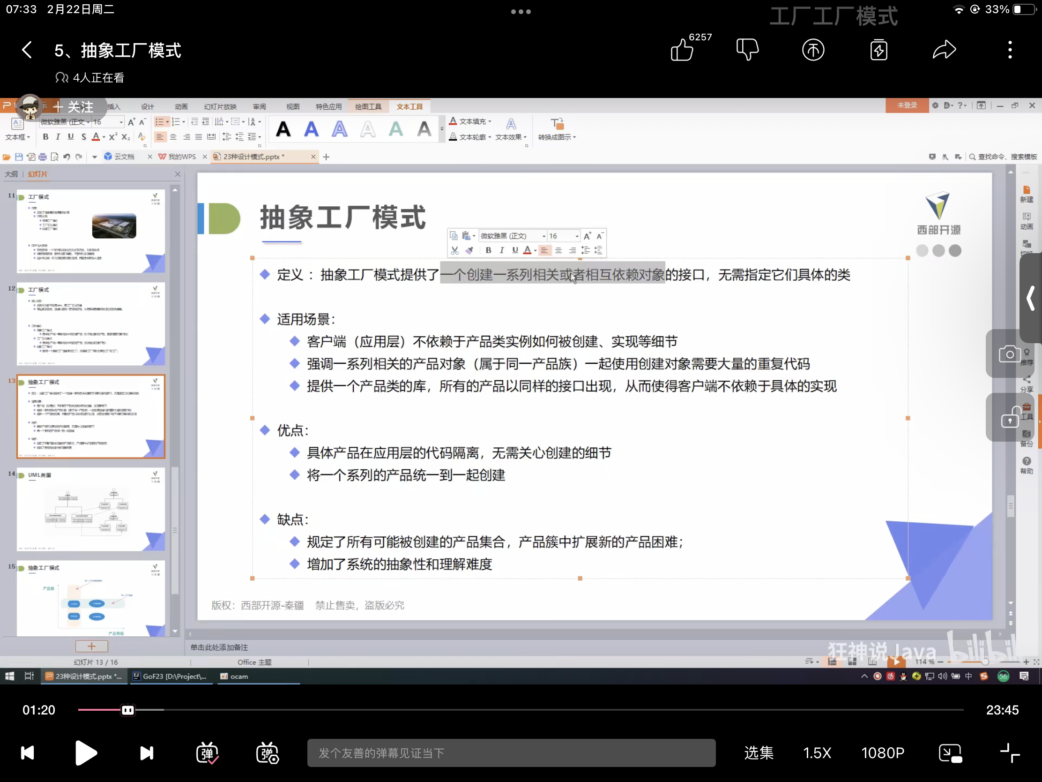
Task: Change video quality 1080P
Action: [x=883, y=753]
